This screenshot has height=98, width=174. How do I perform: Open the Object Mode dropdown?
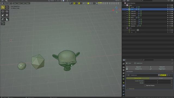pos(7,3)
